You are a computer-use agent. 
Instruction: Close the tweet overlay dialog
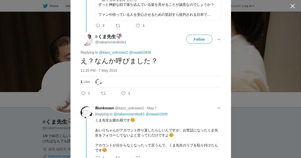click(292, 6)
